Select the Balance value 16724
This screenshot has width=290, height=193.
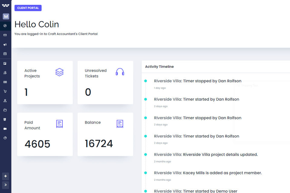tap(99, 144)
